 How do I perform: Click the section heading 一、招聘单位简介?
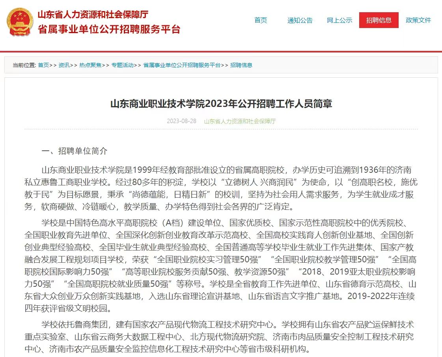[75, 151]
